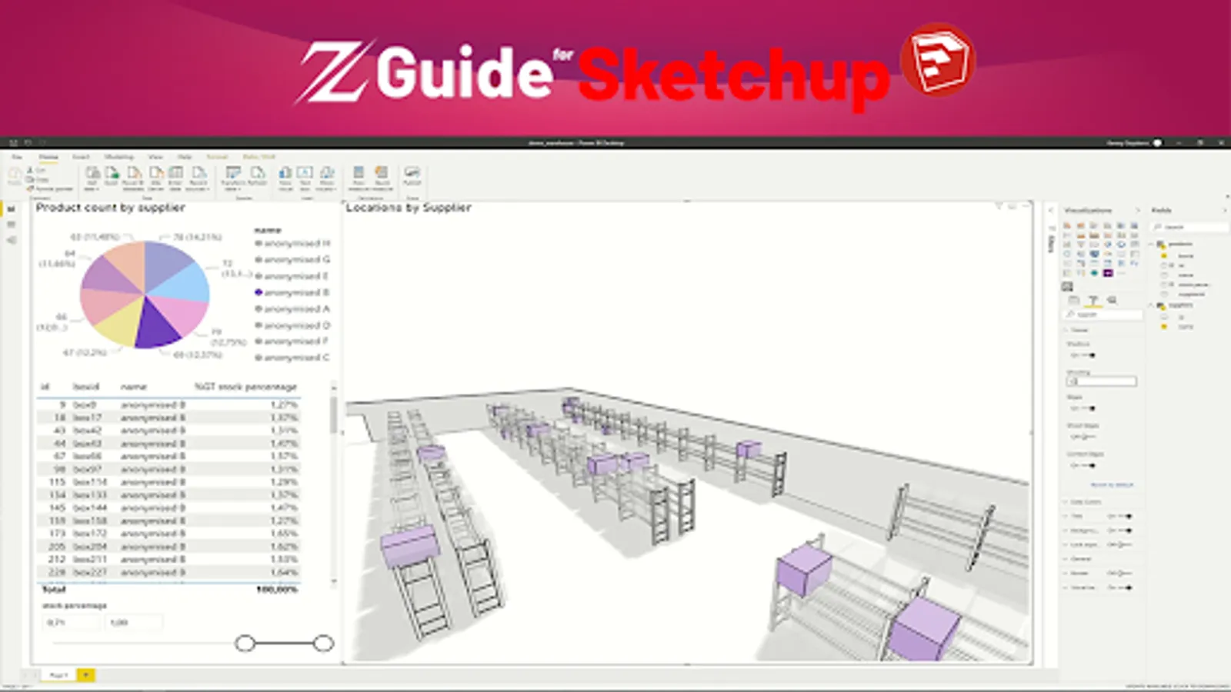Select the Funnel visualization
The image size is (1231, 692).
click(1081, 245)
